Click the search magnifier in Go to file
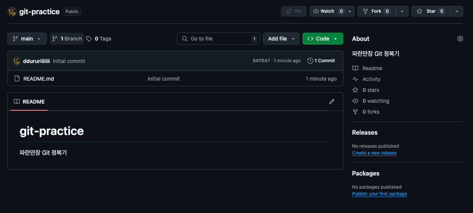Viewport: 473px width, 213px height. (x=185, y=39)
